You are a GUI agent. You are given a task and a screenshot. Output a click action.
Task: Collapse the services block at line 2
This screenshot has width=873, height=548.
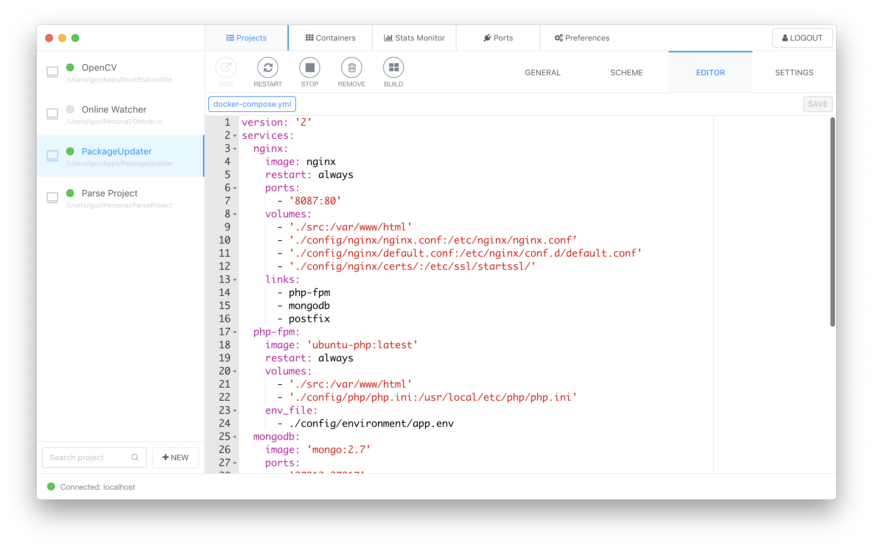click(235, 136)
